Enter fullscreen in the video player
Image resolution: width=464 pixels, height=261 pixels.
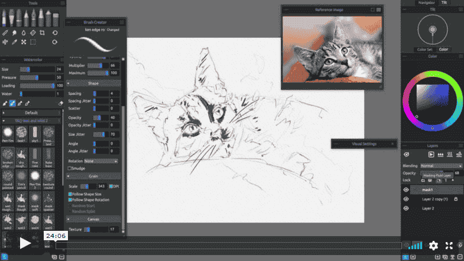pyautogui.click(x=449, y=245)
